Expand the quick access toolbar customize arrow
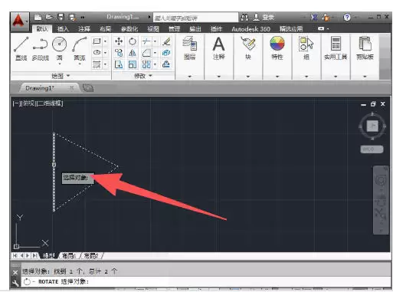The height and width of the screenshot is (292, 393). click(83, 18)
